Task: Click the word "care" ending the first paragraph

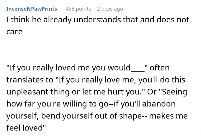Action: [14, 32]
